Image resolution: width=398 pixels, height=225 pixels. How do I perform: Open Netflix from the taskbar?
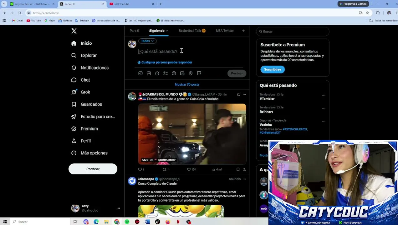click(178, 222)
